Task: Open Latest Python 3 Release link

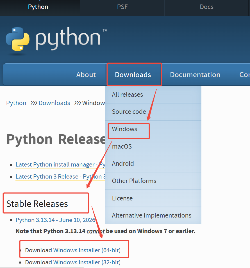Action: coord(60,177)
